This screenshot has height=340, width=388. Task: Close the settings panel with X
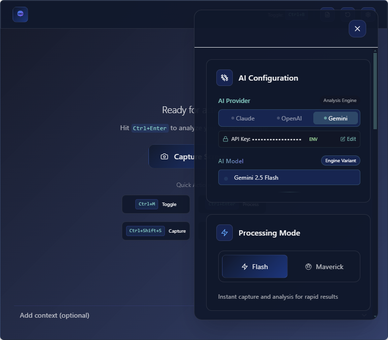357,29
